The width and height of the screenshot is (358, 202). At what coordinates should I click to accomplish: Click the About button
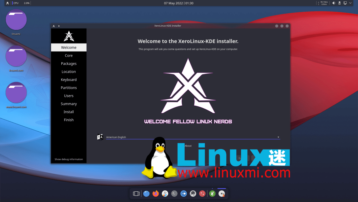click(188, 146)
